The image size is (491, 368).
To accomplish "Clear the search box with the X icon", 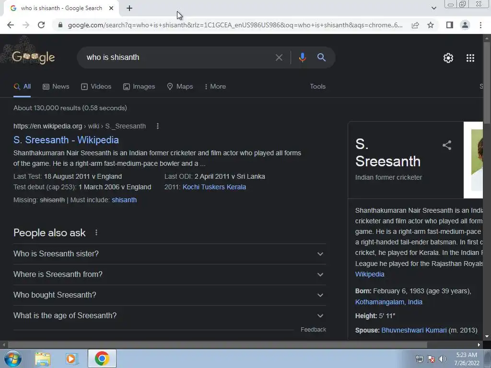I will coord(279,57).
